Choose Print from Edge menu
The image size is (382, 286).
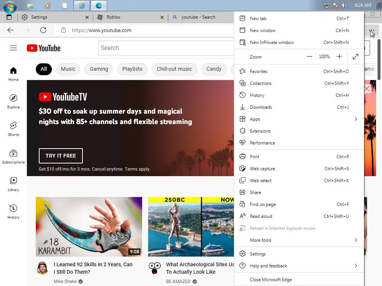(299, 157)
